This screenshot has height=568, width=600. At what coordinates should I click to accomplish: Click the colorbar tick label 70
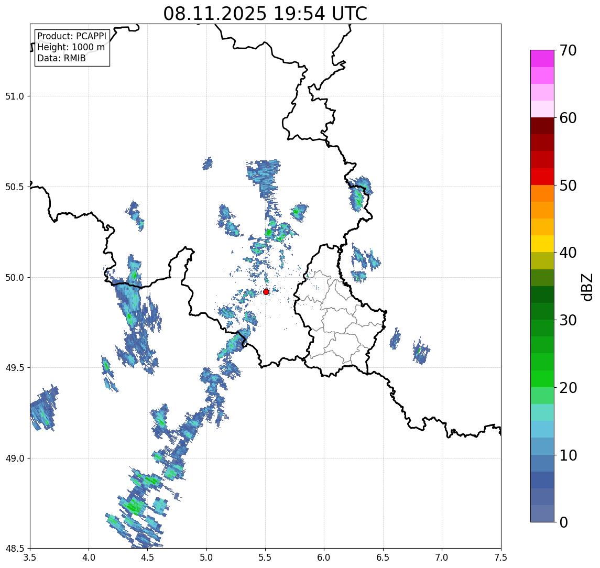click(x=568, y=50)
